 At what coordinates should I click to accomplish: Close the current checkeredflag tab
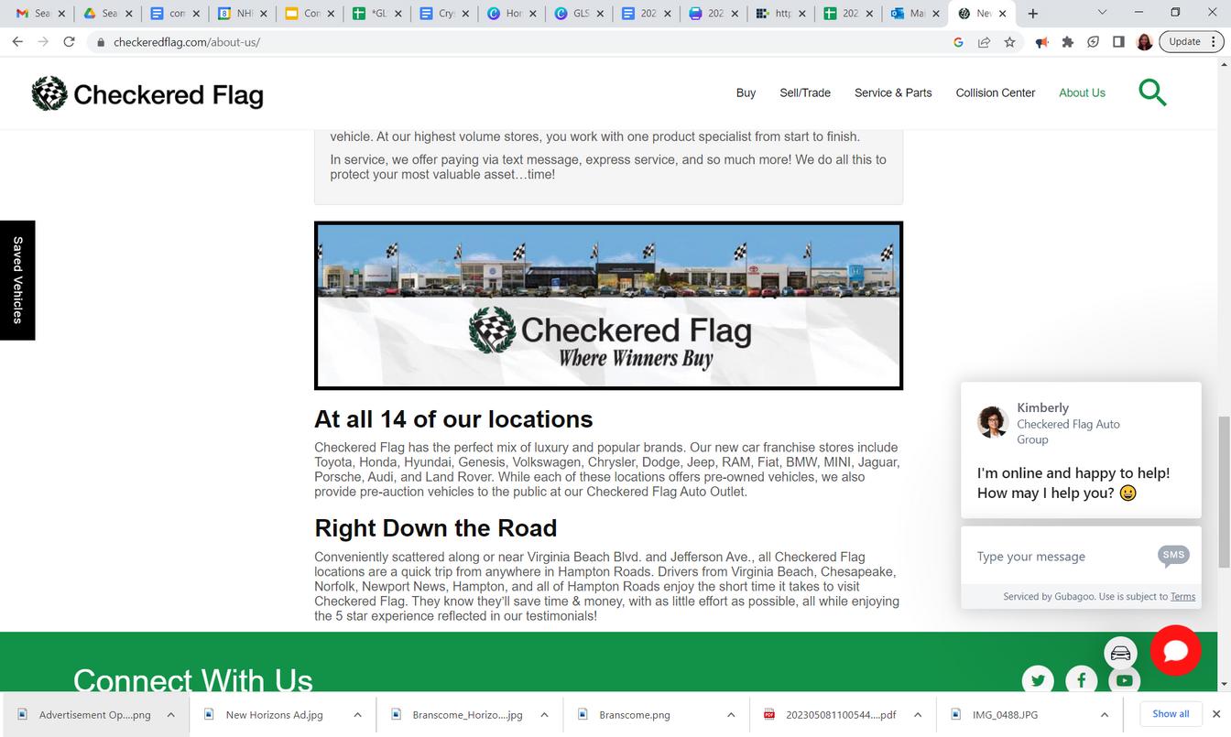coord(1003,14)
